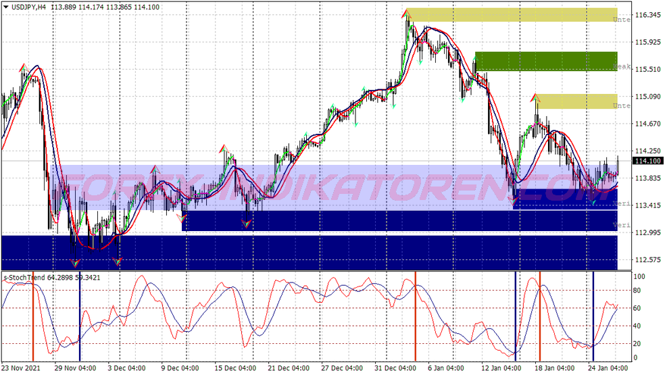Click the small triangle before USDJPY,H4 title
This screenshot has height=375, width=667.
point(6,7)
